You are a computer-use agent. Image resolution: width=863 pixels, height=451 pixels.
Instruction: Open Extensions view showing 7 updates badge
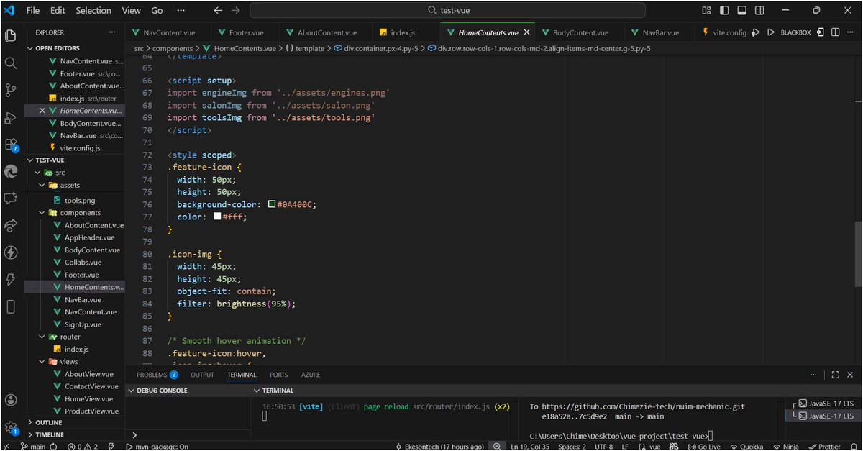click(11, 144)
